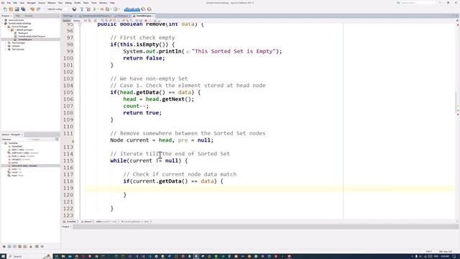Open the Members dropdown in Navigator
This screenshot has height=259, width=460.
pyautogui.click(x=14, y=139)
